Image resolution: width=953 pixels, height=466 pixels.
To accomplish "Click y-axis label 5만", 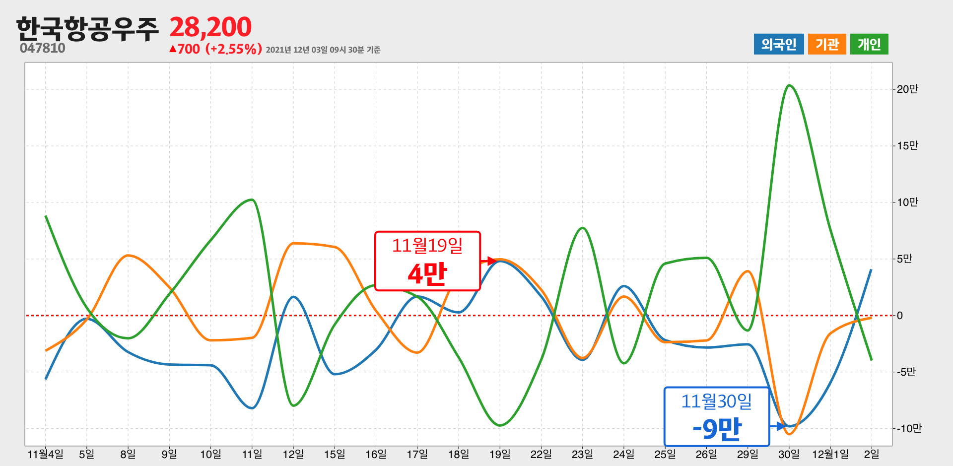I will [x=904, y=259].
